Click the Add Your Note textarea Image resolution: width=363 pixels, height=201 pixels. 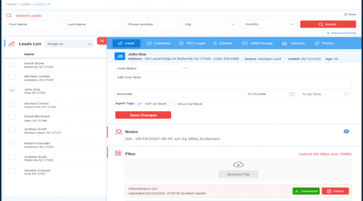[x=233, y=81]
